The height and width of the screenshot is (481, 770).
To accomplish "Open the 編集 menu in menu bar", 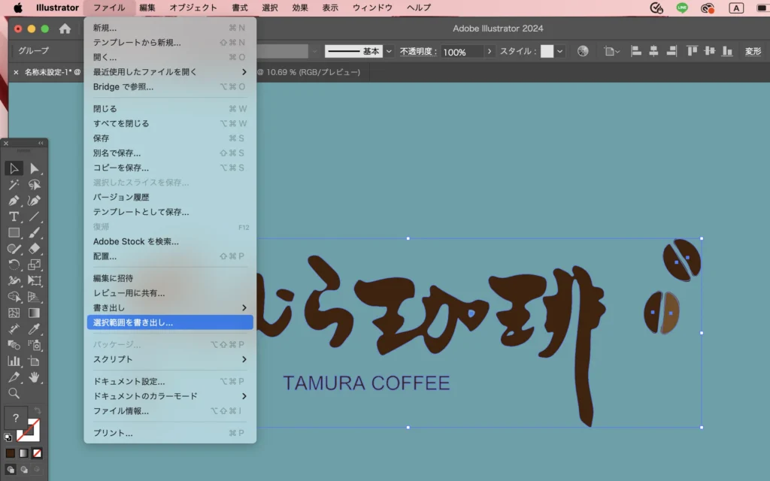I will pos(147,8).
